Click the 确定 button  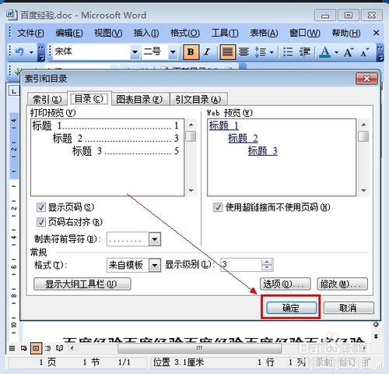click(291, 308)
